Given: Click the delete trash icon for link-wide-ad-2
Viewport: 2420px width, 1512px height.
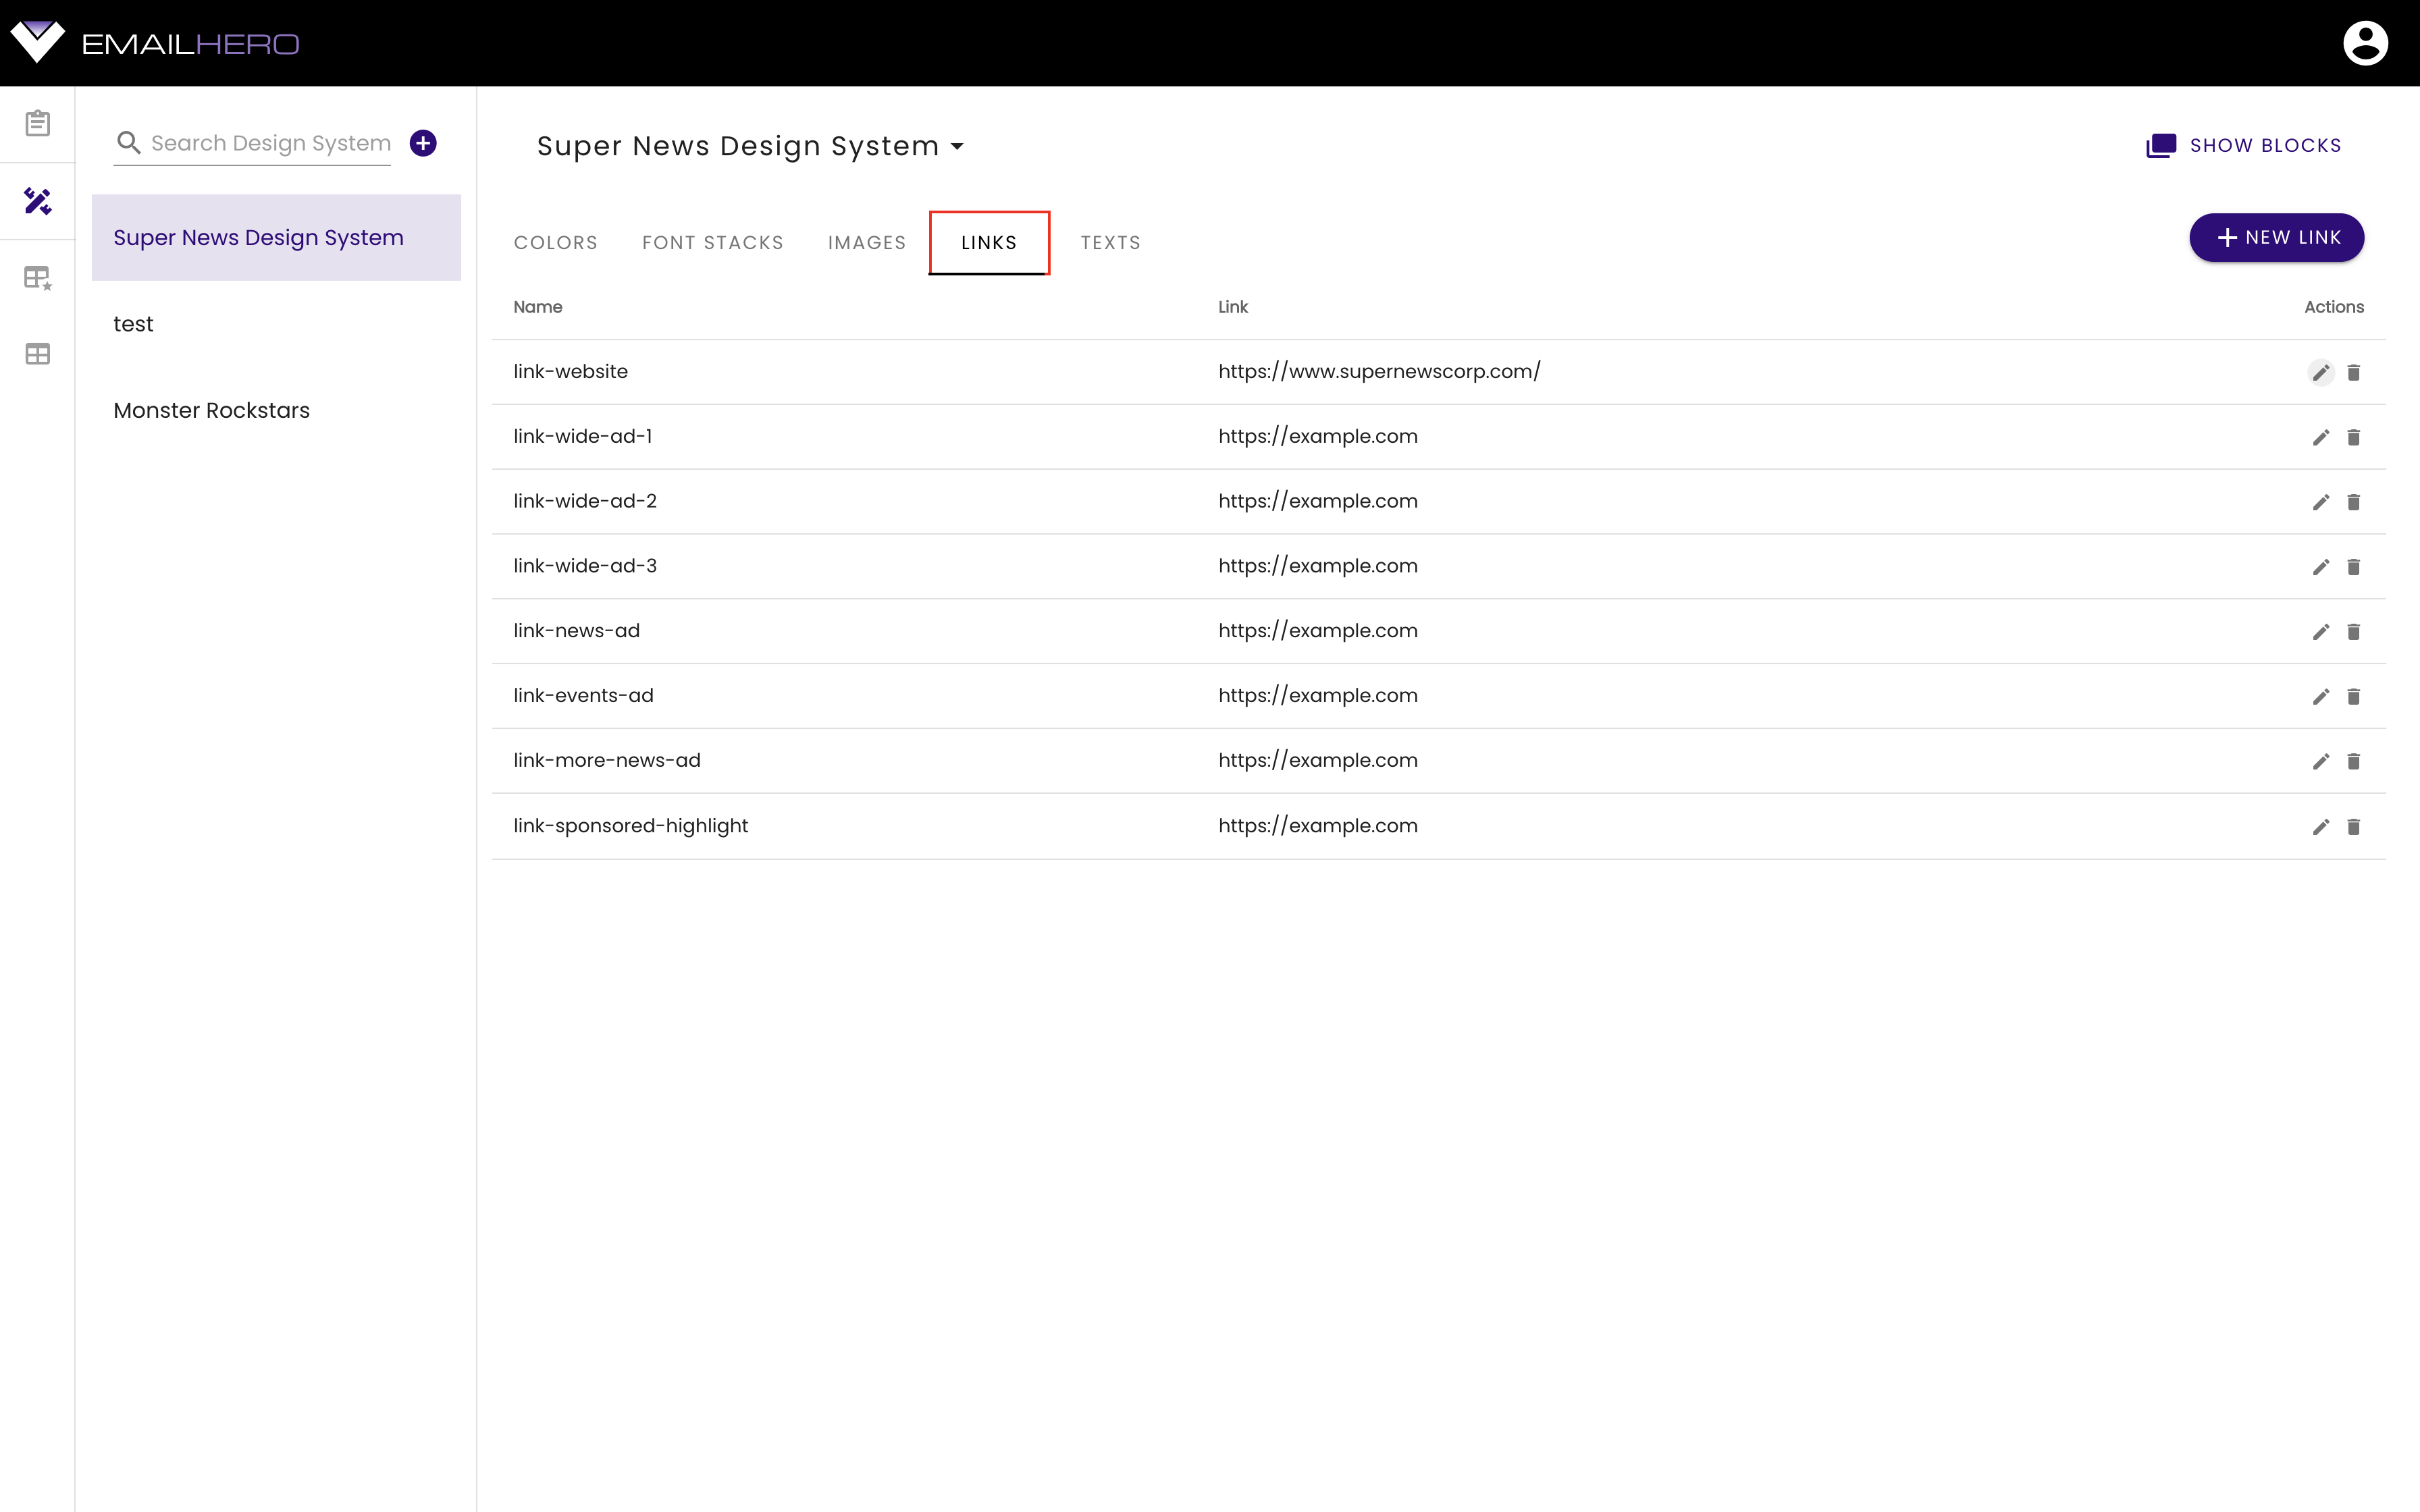Looking at the screenshot, I should [x=2354, y=502].
